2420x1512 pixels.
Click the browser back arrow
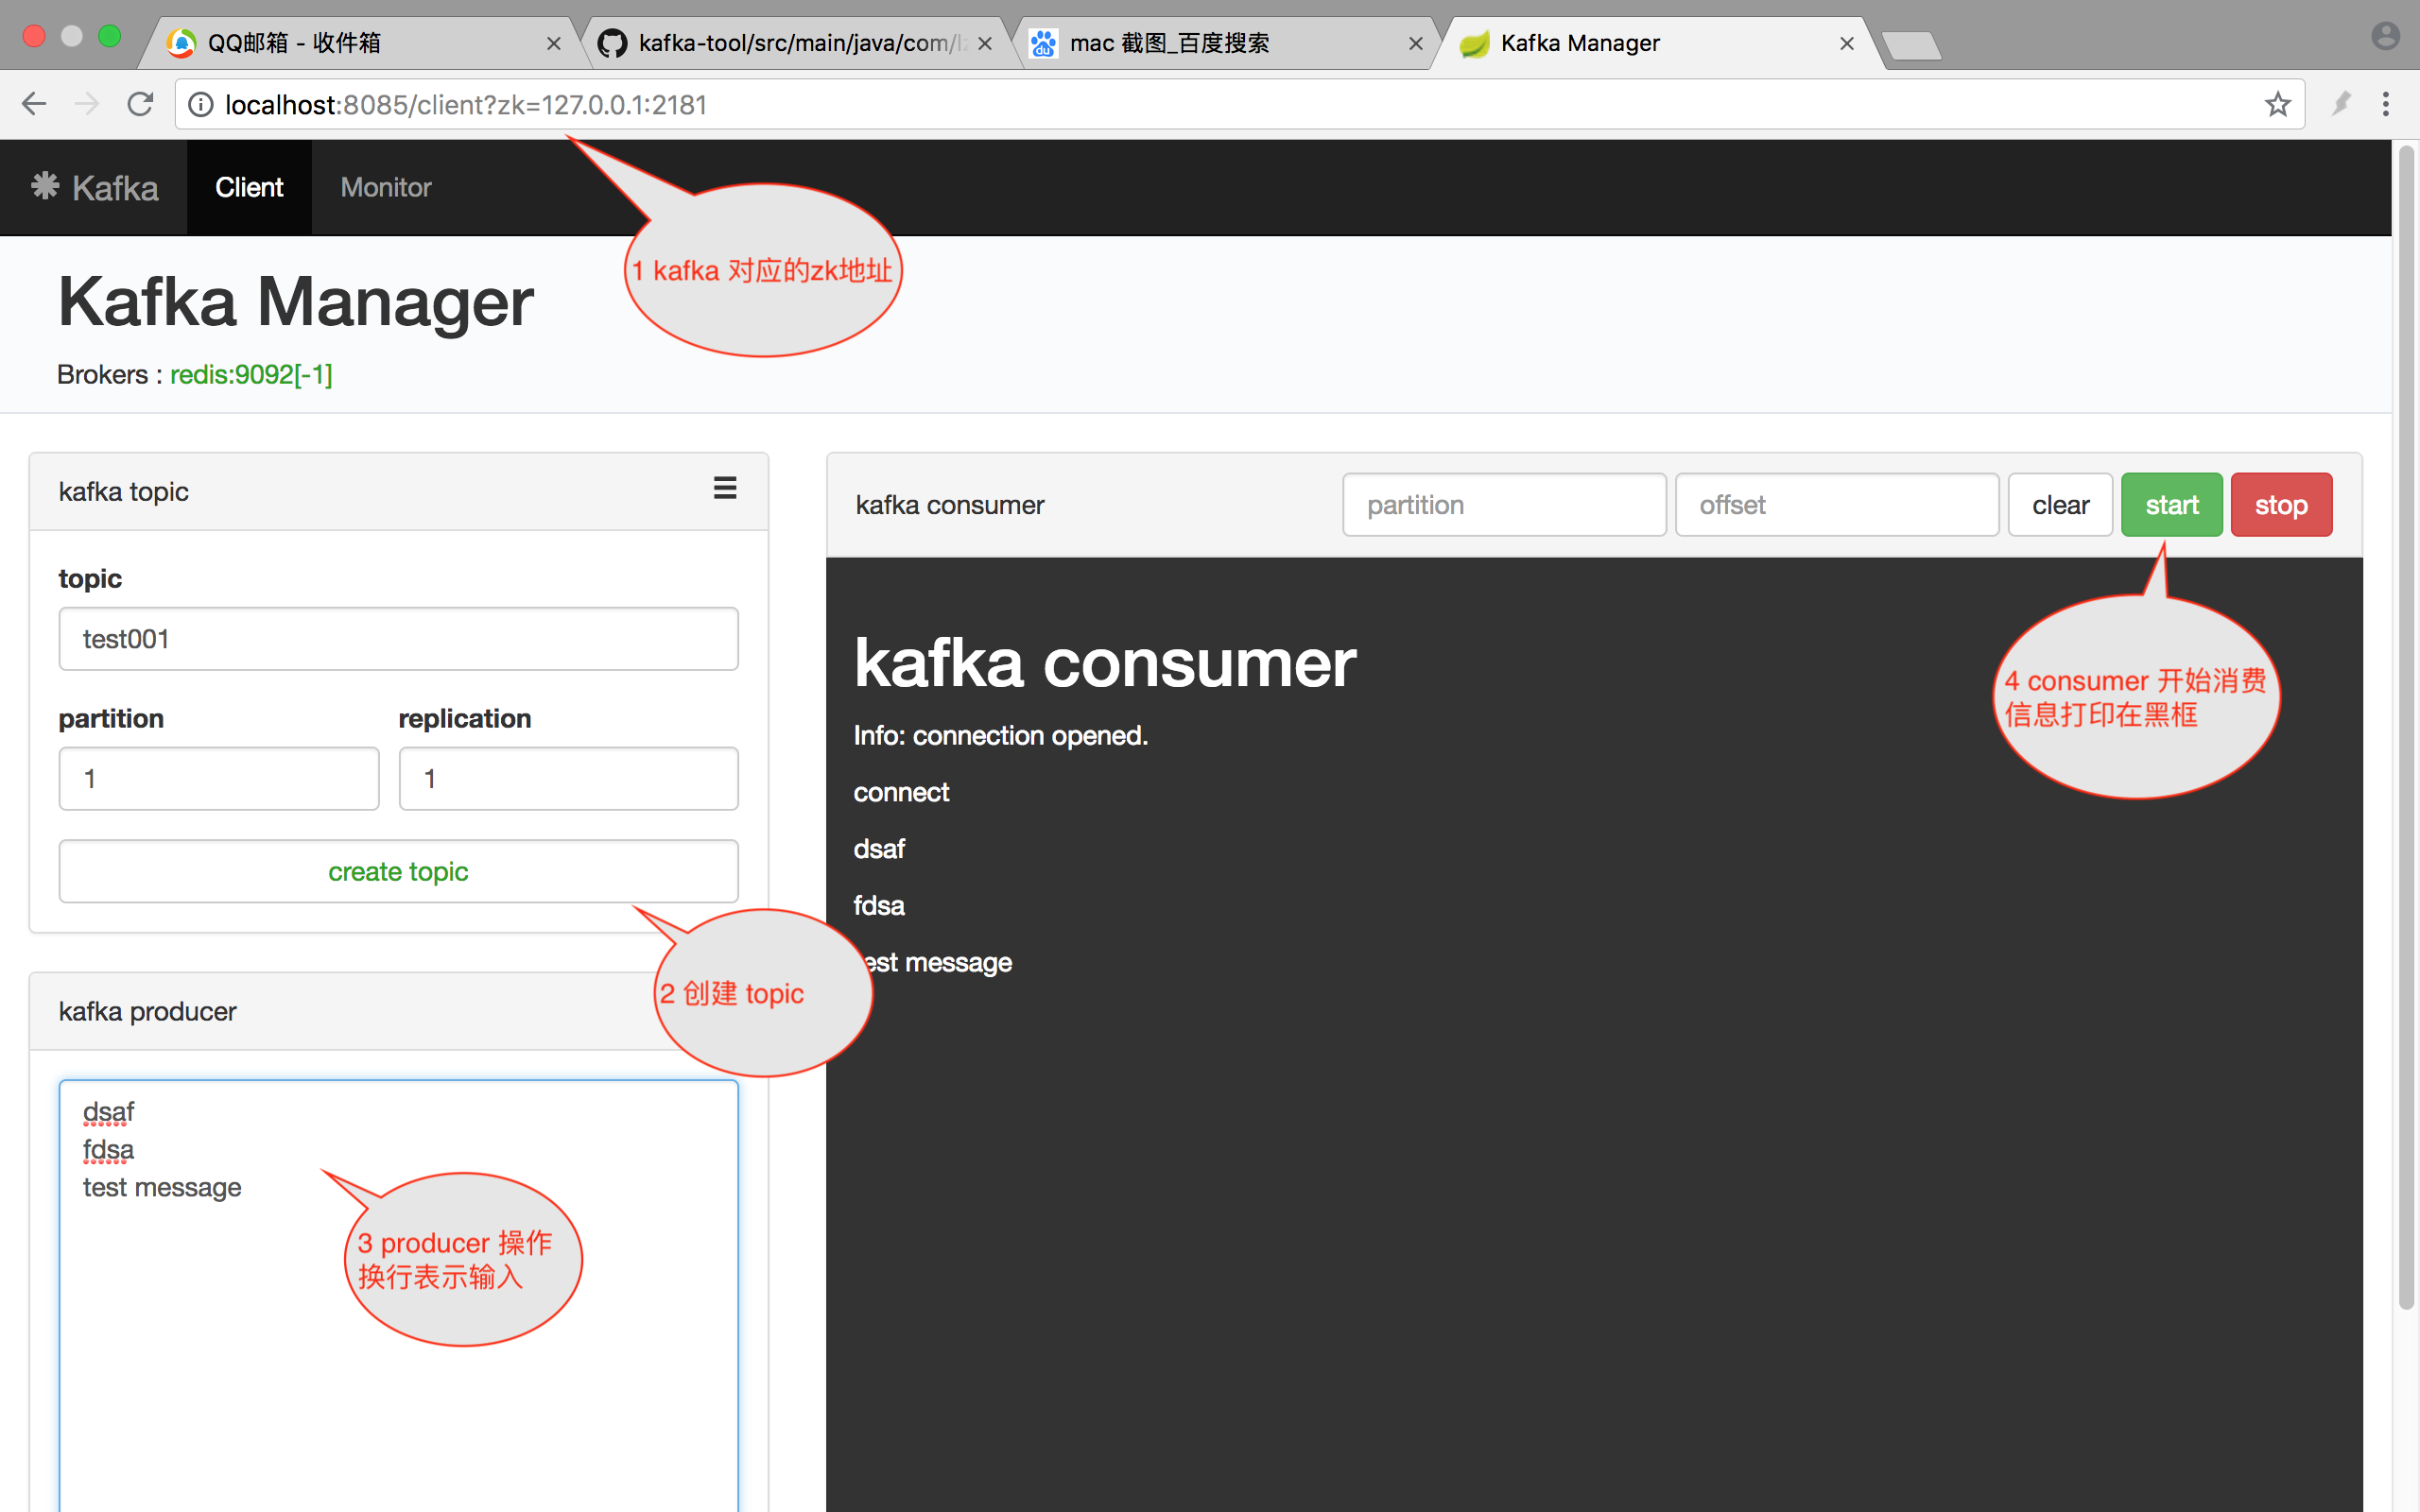(x=35, y=104)
